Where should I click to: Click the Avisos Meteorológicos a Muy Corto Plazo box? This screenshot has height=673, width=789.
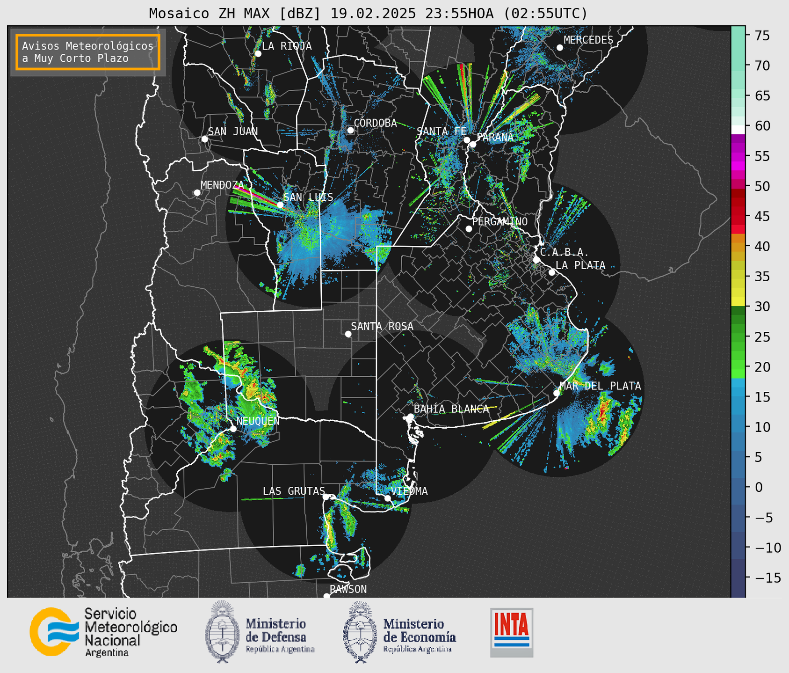point(88,52)
